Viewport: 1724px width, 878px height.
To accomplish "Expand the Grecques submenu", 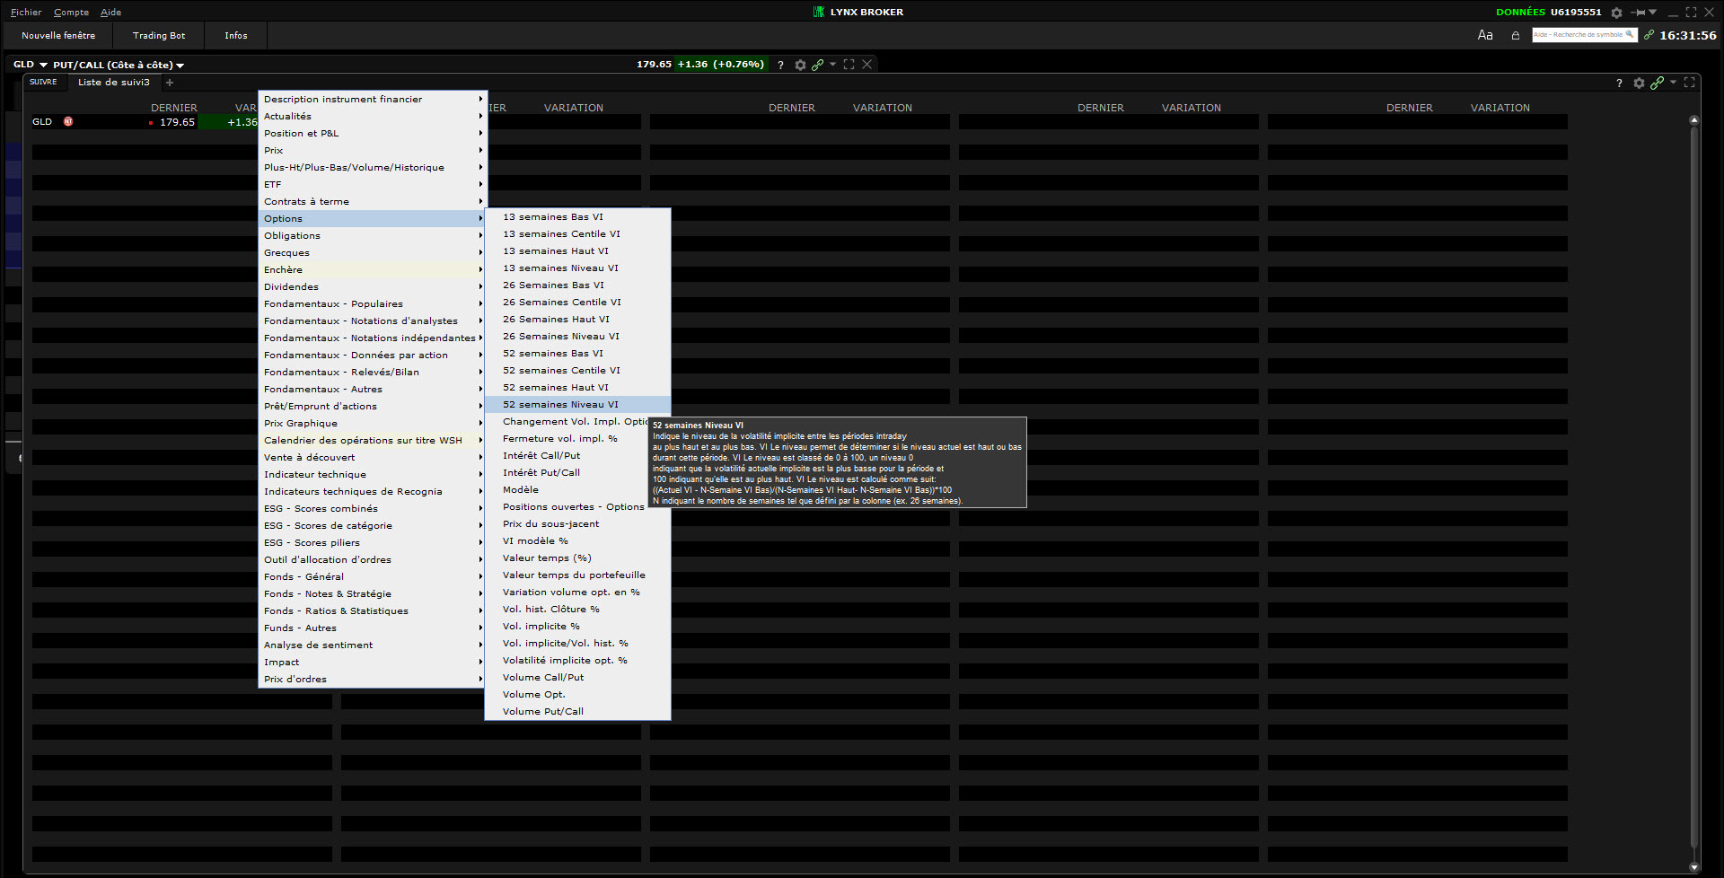I will (371, 253).
